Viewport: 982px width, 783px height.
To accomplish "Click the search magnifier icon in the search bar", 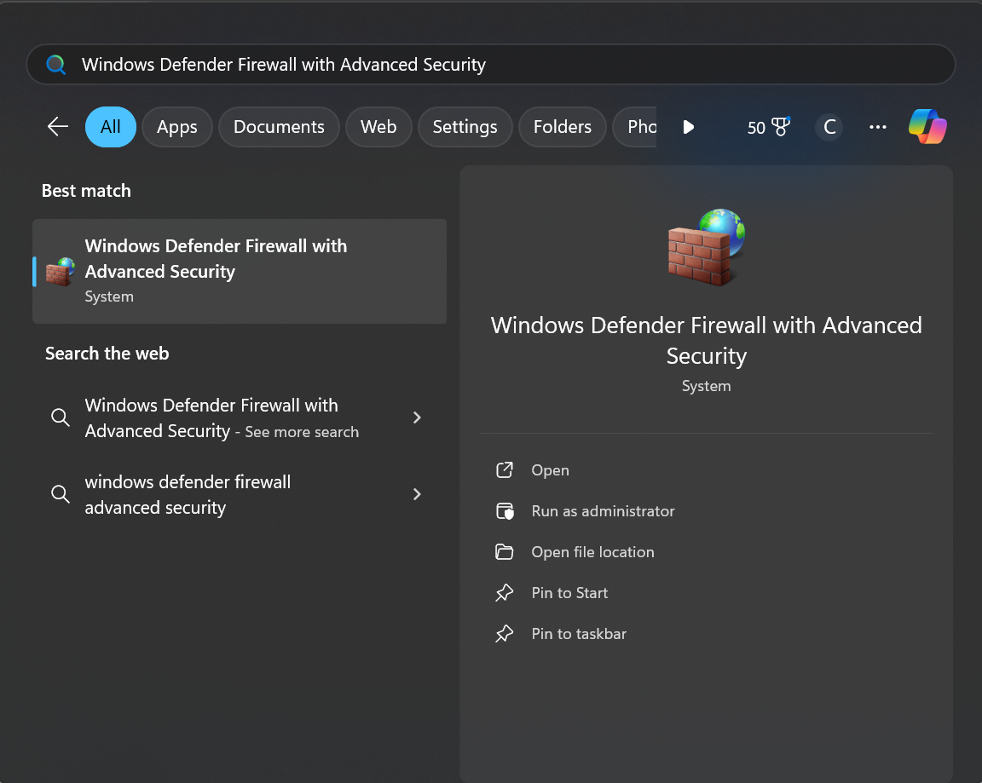I will tap(55, 65).
